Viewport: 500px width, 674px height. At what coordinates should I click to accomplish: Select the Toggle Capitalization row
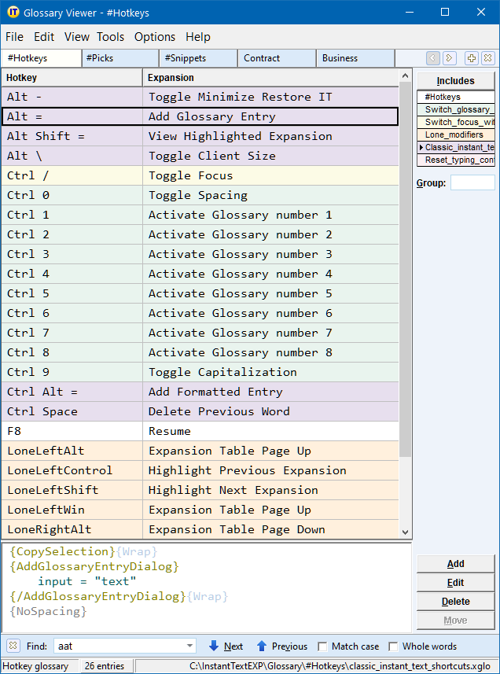[x=200, y=372]
